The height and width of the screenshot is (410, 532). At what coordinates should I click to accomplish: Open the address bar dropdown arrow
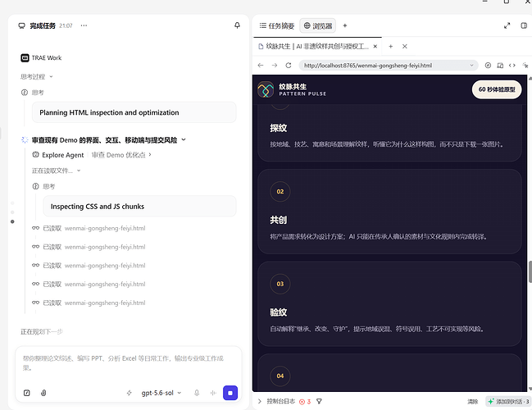[x=471, y=66]
